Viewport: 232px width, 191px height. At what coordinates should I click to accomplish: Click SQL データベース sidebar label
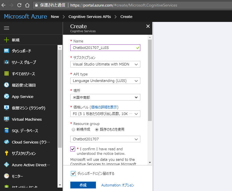(25, 131)
